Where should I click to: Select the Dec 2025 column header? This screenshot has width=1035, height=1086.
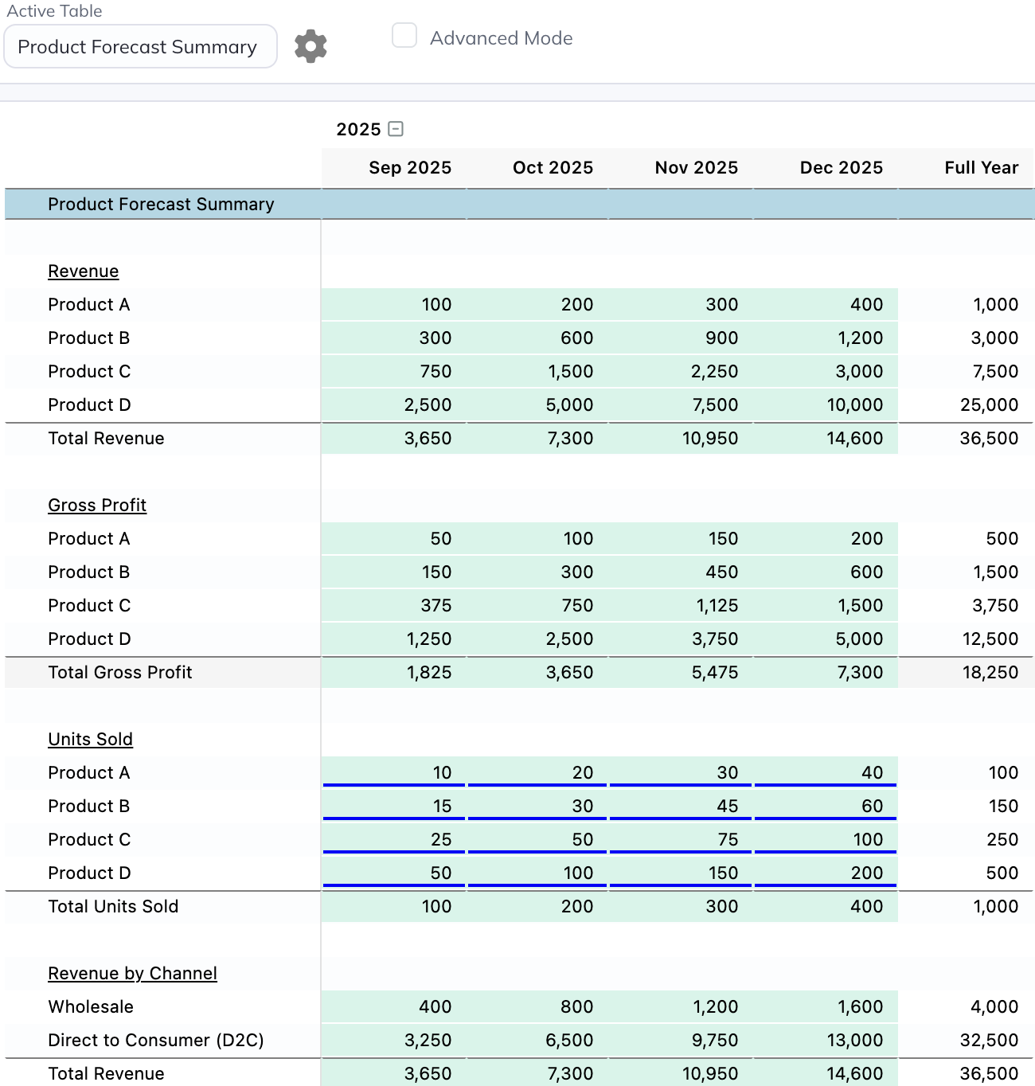(841, 168)
